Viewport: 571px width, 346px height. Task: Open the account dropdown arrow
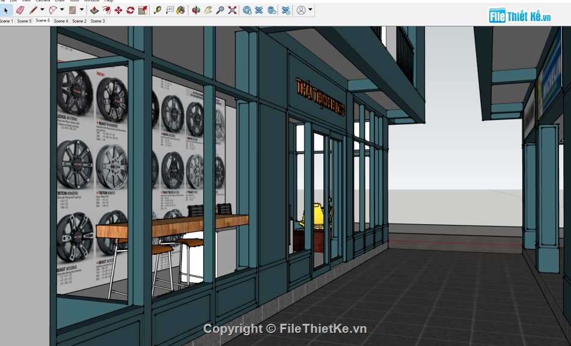310,10
